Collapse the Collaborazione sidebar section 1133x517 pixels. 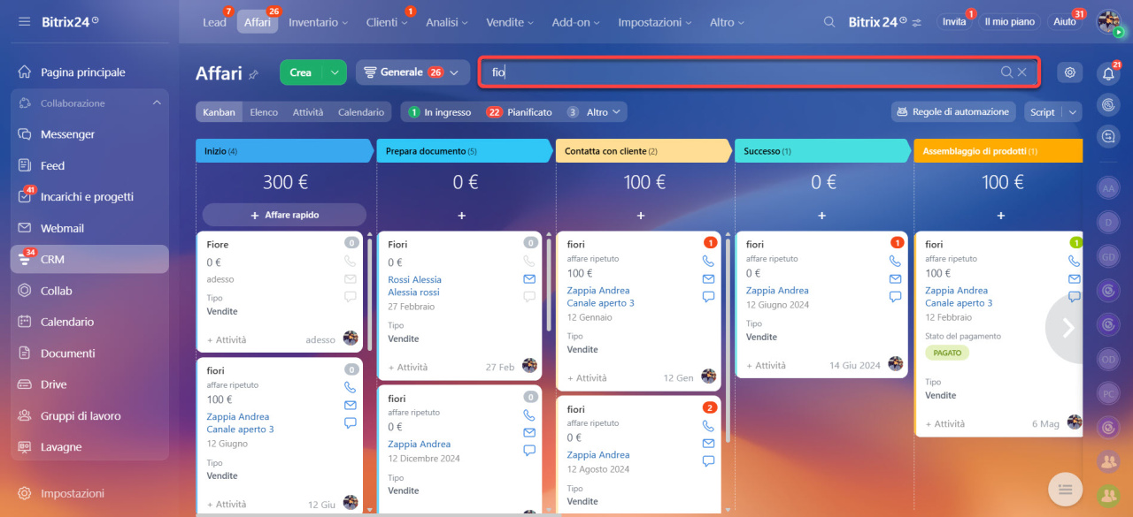click(157, 103)
